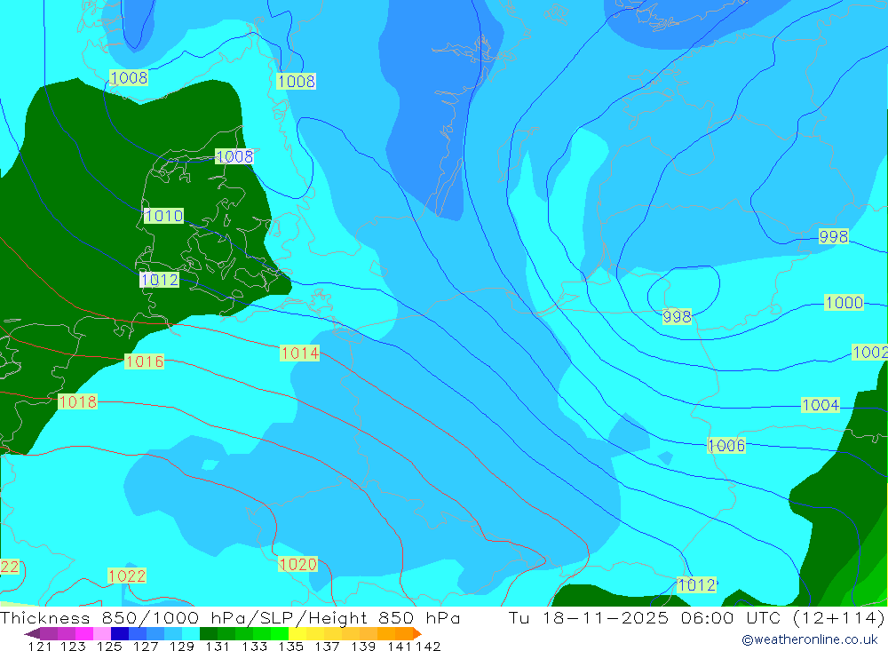Screen dimensions: 888x651
Task: Pick the dark blue legend swatch
Action: [x=120, y=633]
